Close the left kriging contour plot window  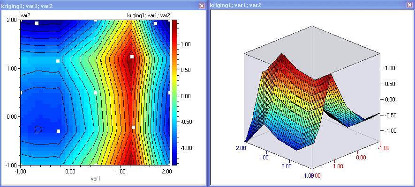[202, 5]
